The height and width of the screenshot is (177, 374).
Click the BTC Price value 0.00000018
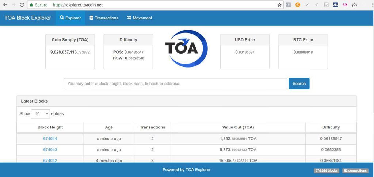point(303,52)
